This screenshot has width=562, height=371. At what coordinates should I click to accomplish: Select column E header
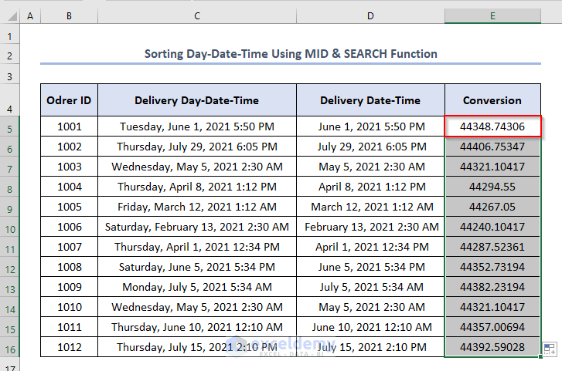tap(492, 16)
